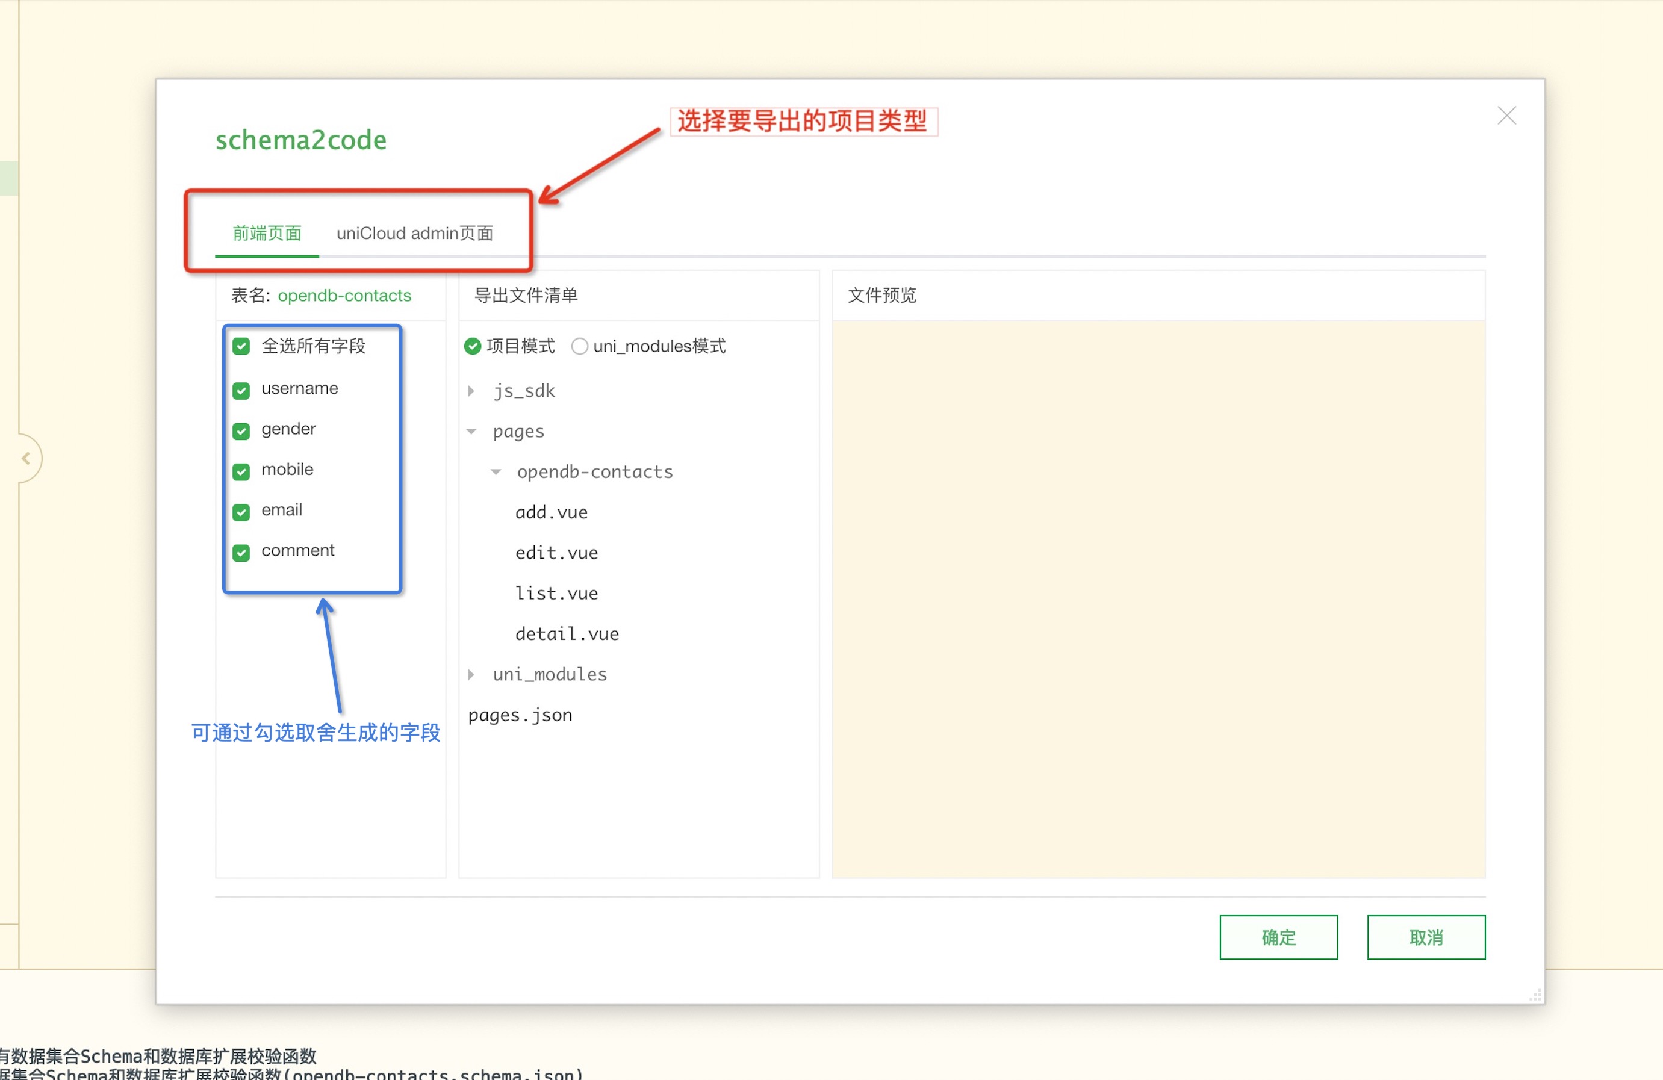Select the 前端页面 tab

[267, 234]
